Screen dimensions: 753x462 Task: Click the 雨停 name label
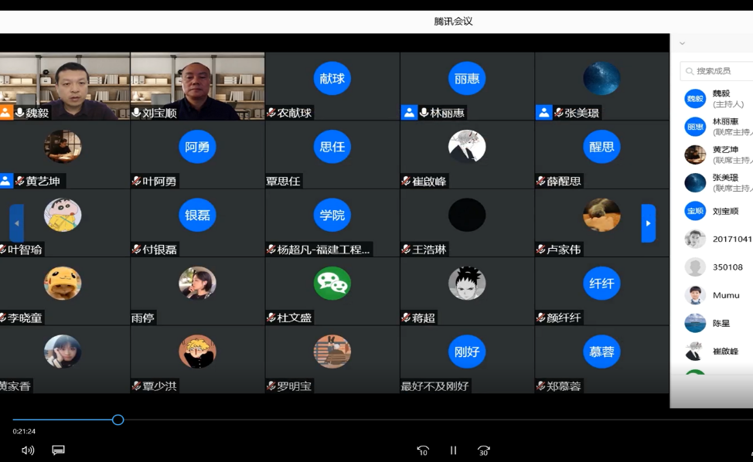142,318
